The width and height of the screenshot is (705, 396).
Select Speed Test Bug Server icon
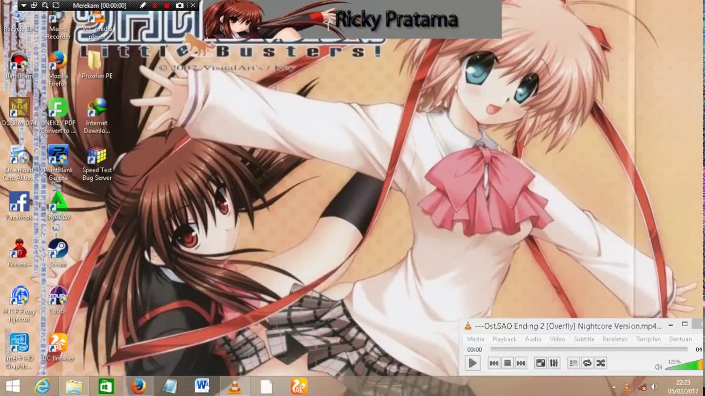pyautogui.click(x=97, y=163)
